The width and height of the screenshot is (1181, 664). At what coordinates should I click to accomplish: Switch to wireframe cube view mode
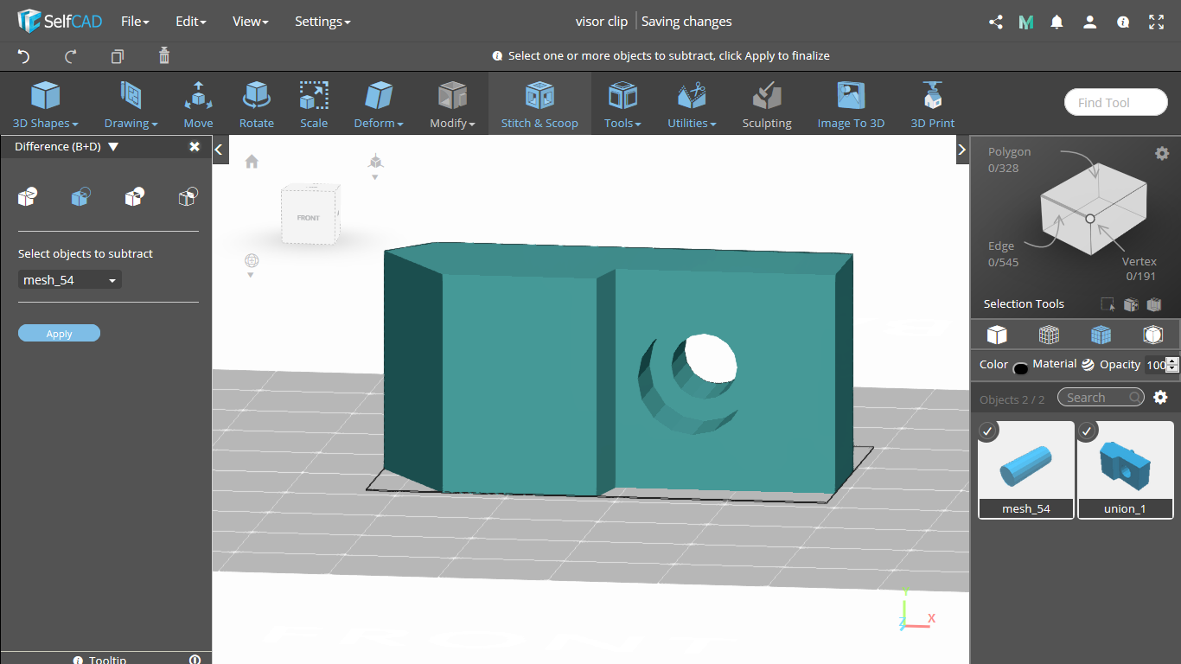[1049, 335]
